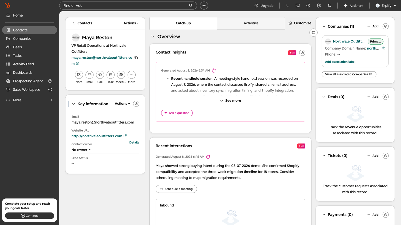Open the No owner dropdown

(x=81, y=150)
